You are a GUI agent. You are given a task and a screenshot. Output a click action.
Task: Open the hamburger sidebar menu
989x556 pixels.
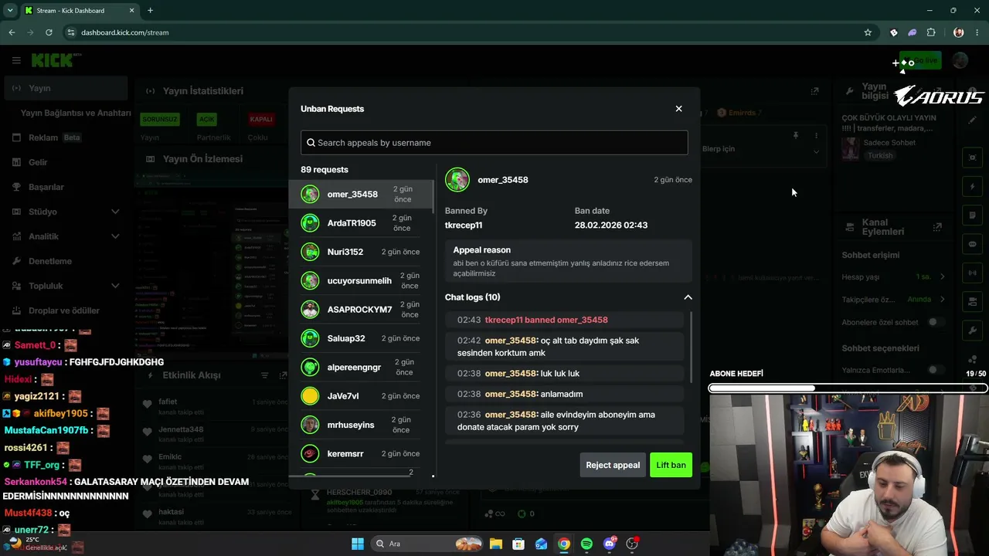(x=16, y=60)
